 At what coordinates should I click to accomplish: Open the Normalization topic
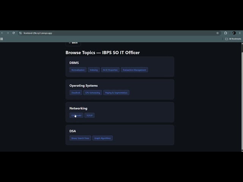coord(78,70)
